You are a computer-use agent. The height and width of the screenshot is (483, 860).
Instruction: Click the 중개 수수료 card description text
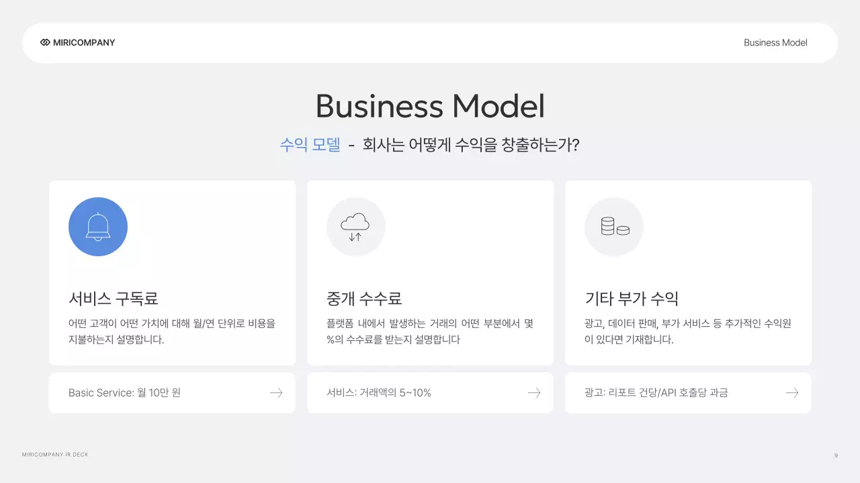[430, 331]
